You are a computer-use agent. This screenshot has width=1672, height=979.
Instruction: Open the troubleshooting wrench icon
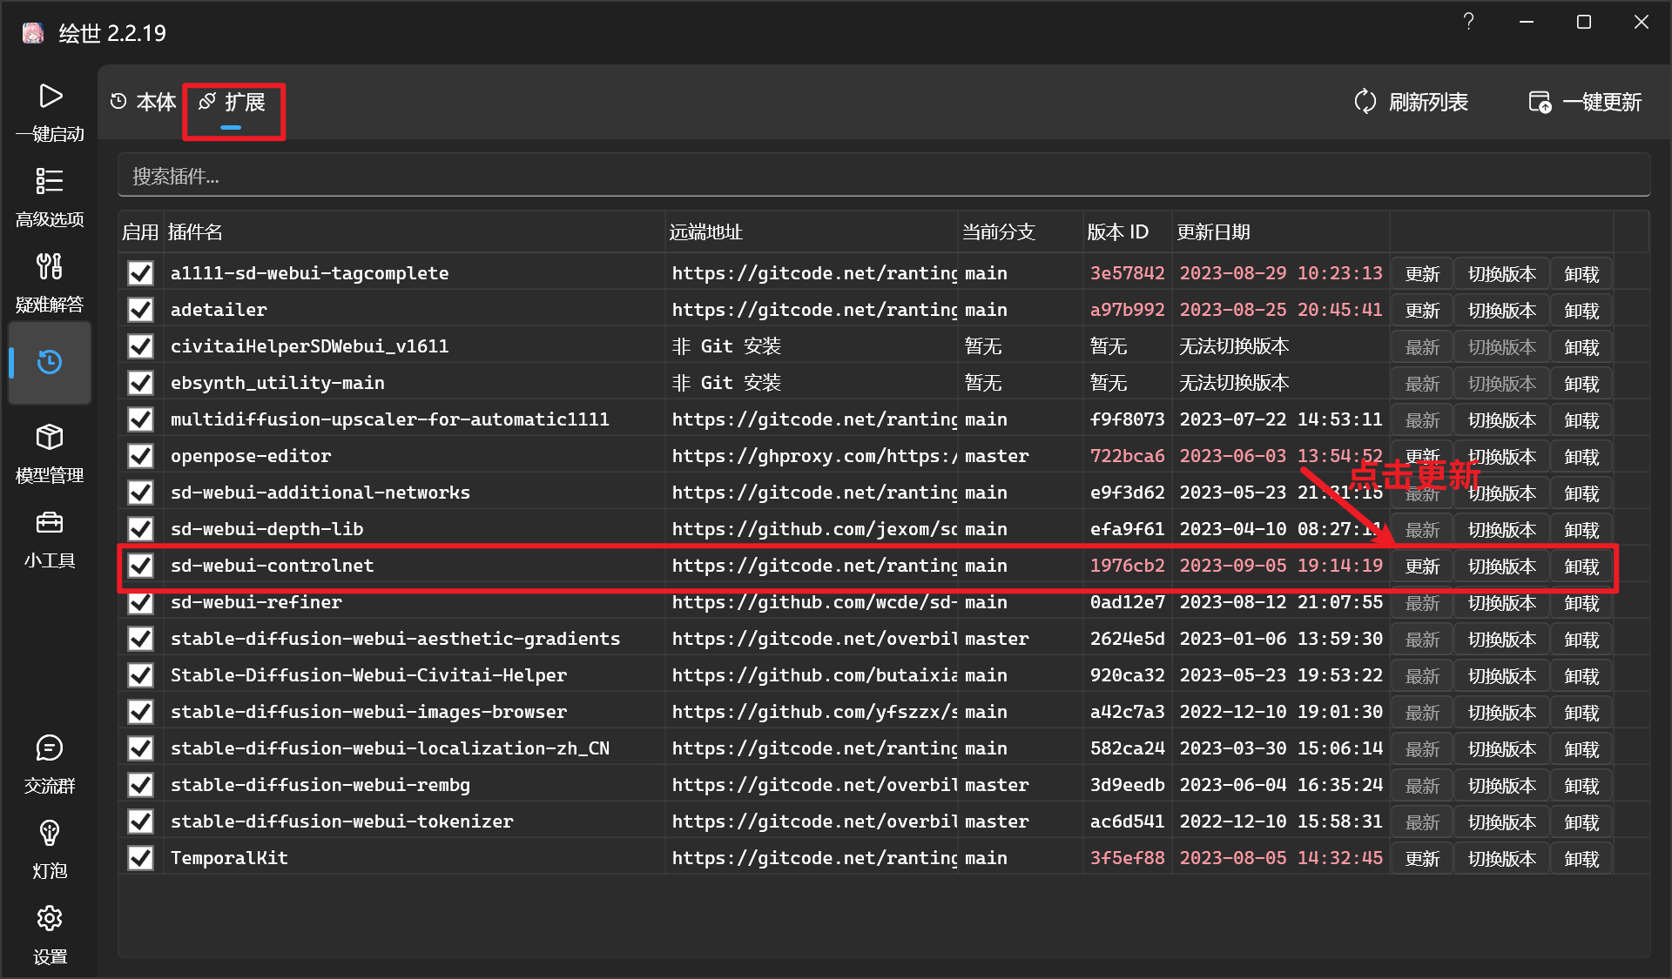(50, 266)
